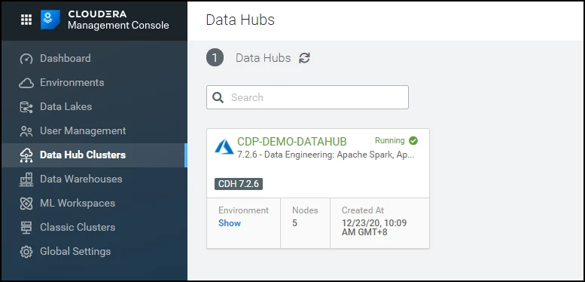The height and width of the screenshot is (282, 585).
Task: Click the Dashboard gauge icon
Action: coord(26,59)
